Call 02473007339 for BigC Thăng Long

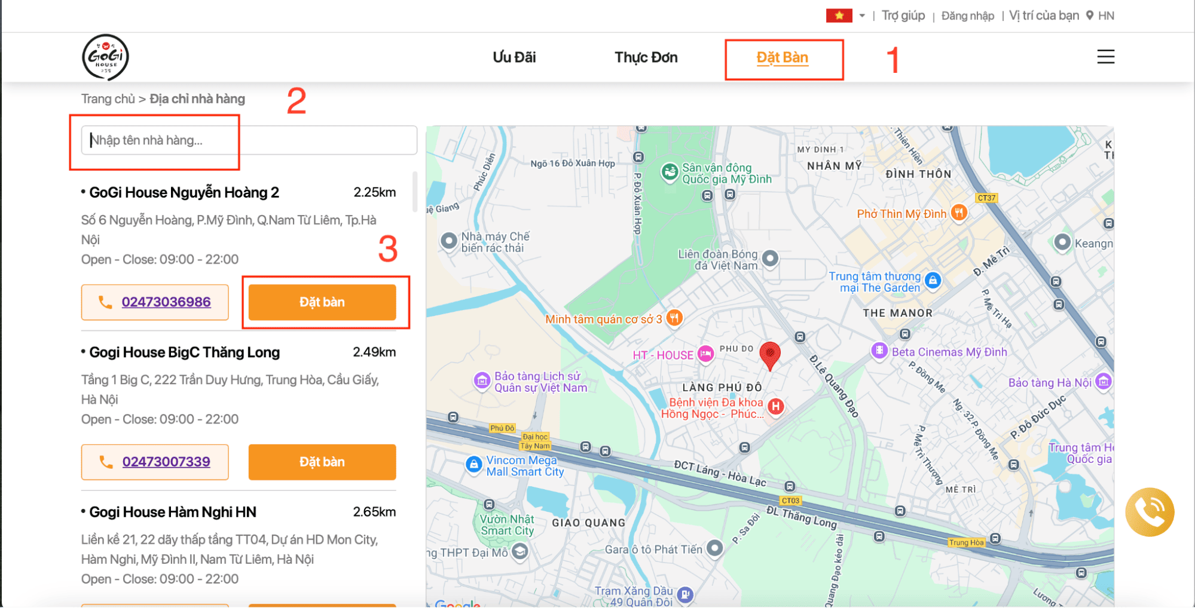(155, 462)
